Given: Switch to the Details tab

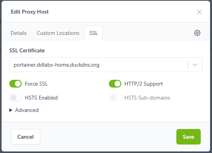Looking at the screenshot, I should 19,33.
